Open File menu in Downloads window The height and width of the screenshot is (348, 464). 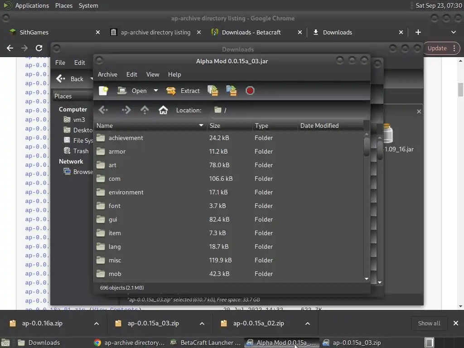tap(60, 63)
